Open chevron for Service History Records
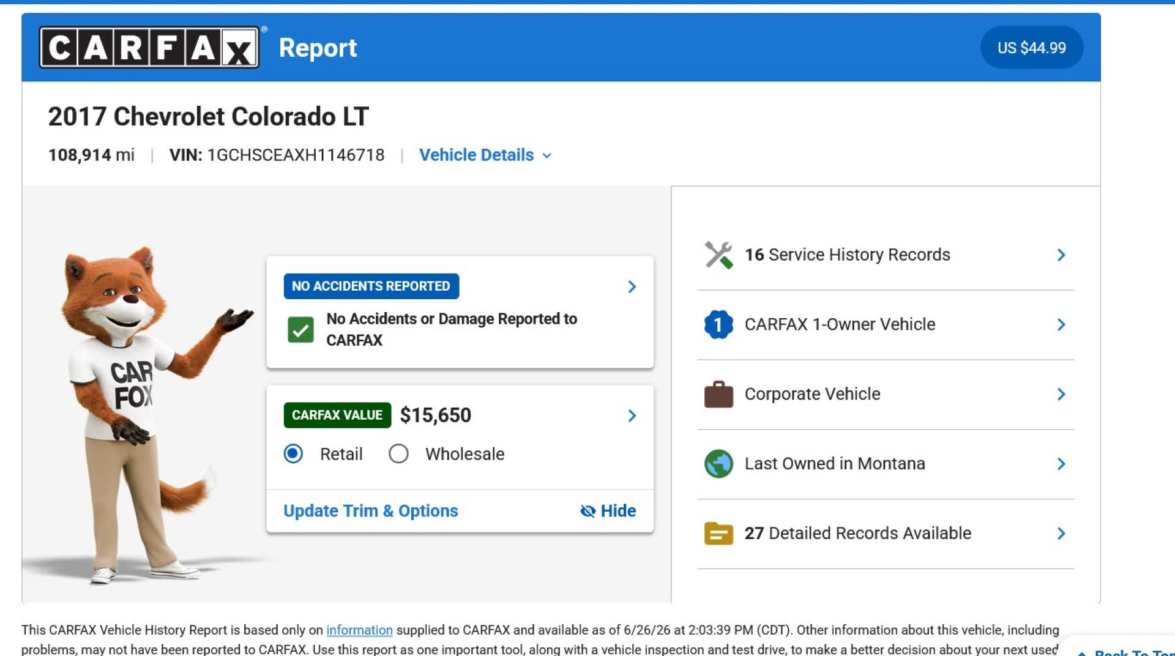Viewport: 1175px width, 656px height. pyautogui.click(x=1061, y=255)
